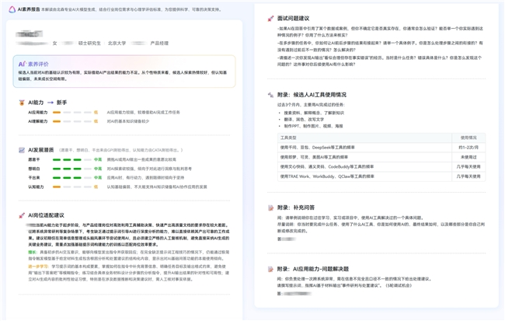Click the green 擅长 label
This screenshot has height=321, width=505.
click(33, 252)
